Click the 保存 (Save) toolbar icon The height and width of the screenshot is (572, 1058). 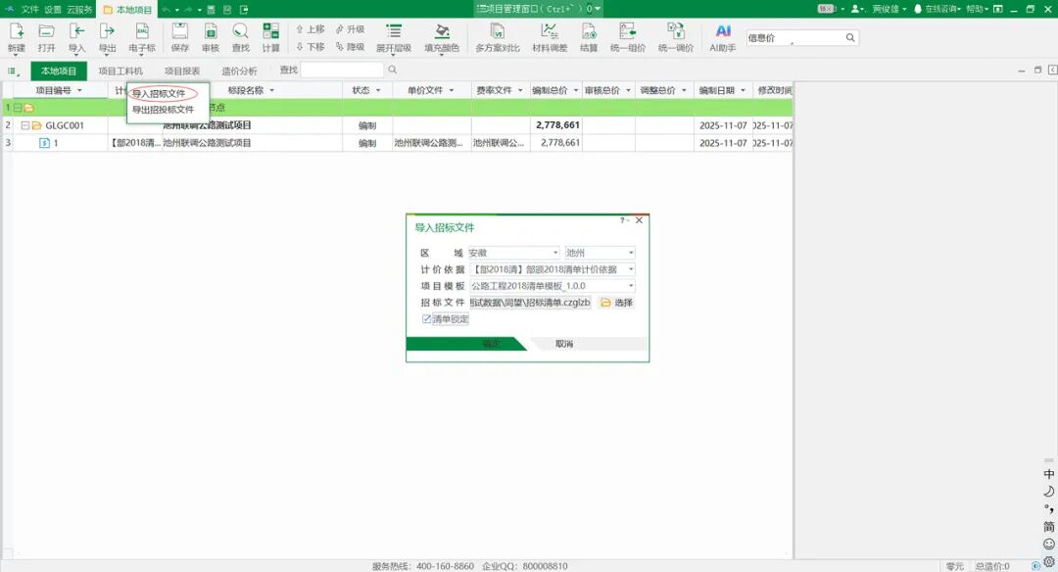(180, 37)
